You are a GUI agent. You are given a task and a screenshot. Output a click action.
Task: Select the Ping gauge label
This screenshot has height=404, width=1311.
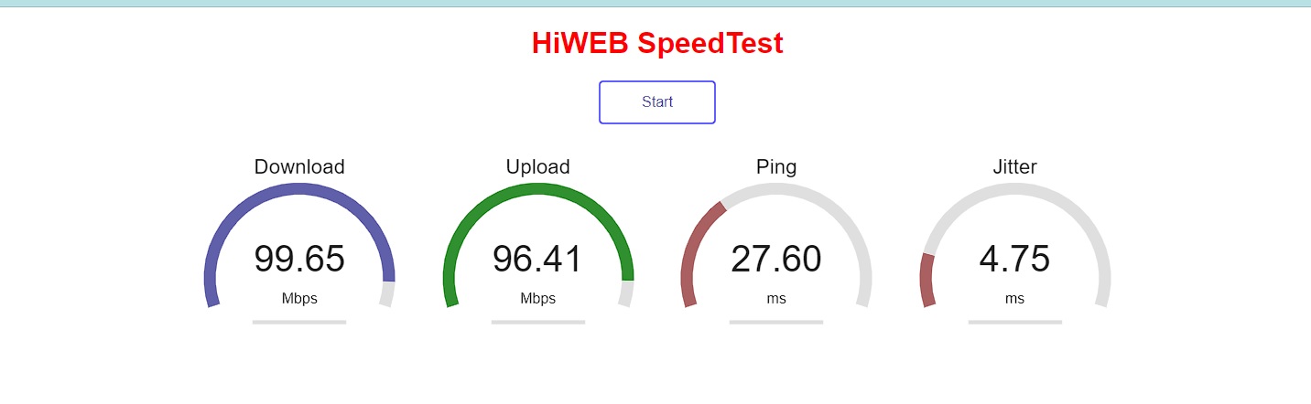[776, 167]
